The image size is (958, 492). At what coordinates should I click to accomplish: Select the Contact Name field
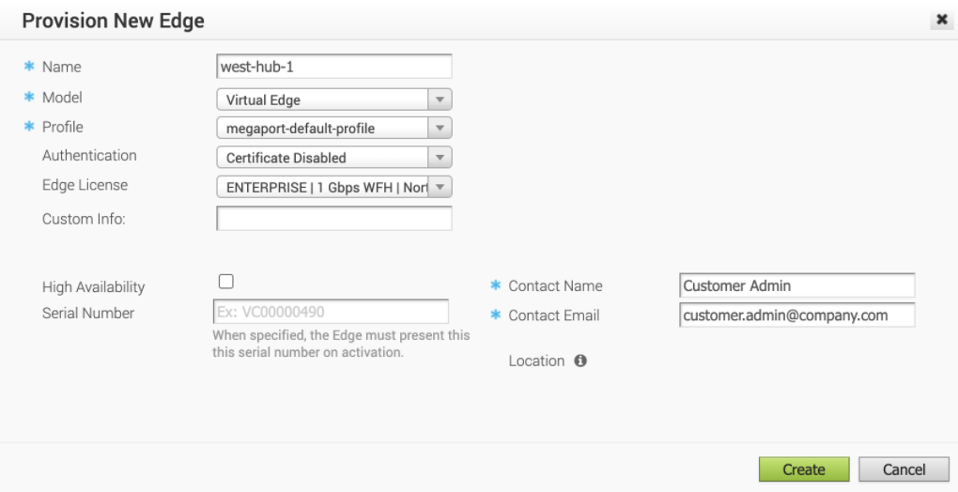pyautogui.click(x=797, y=285)
